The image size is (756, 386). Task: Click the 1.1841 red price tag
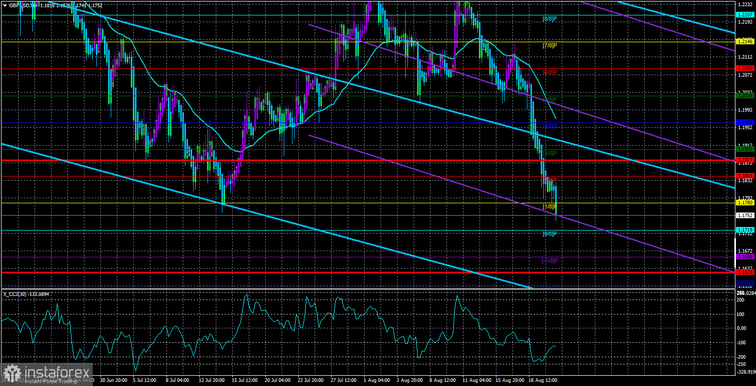tap(745, 176)
